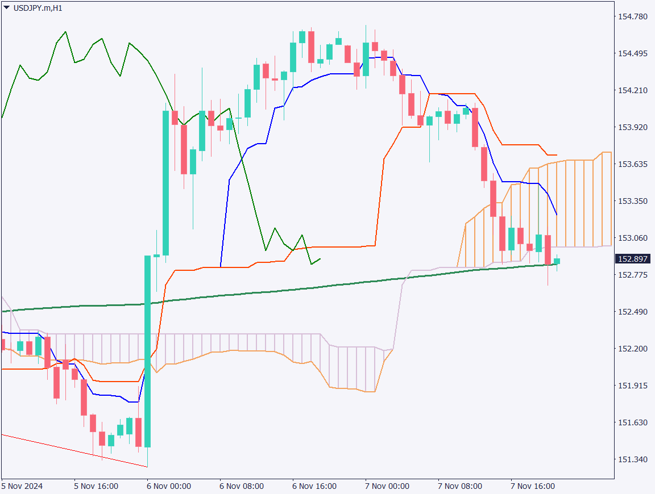The image size is (655, 494).
Task: Click the 5 Nov 16:00 time label
Action: 96,486
